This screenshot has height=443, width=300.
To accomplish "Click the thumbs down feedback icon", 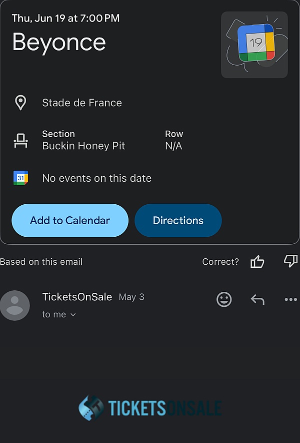I will click(290, 261).
